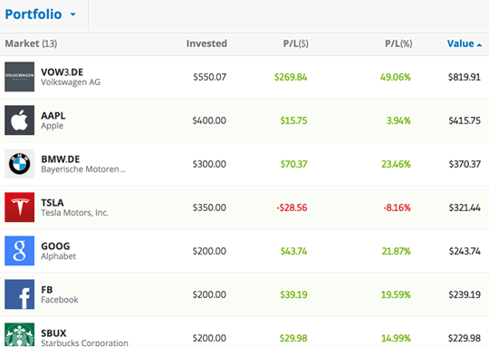The height and width of the screenshot is (347, 489).
Task: Open the VOW3.DE ticker
Action: (62, 72)
